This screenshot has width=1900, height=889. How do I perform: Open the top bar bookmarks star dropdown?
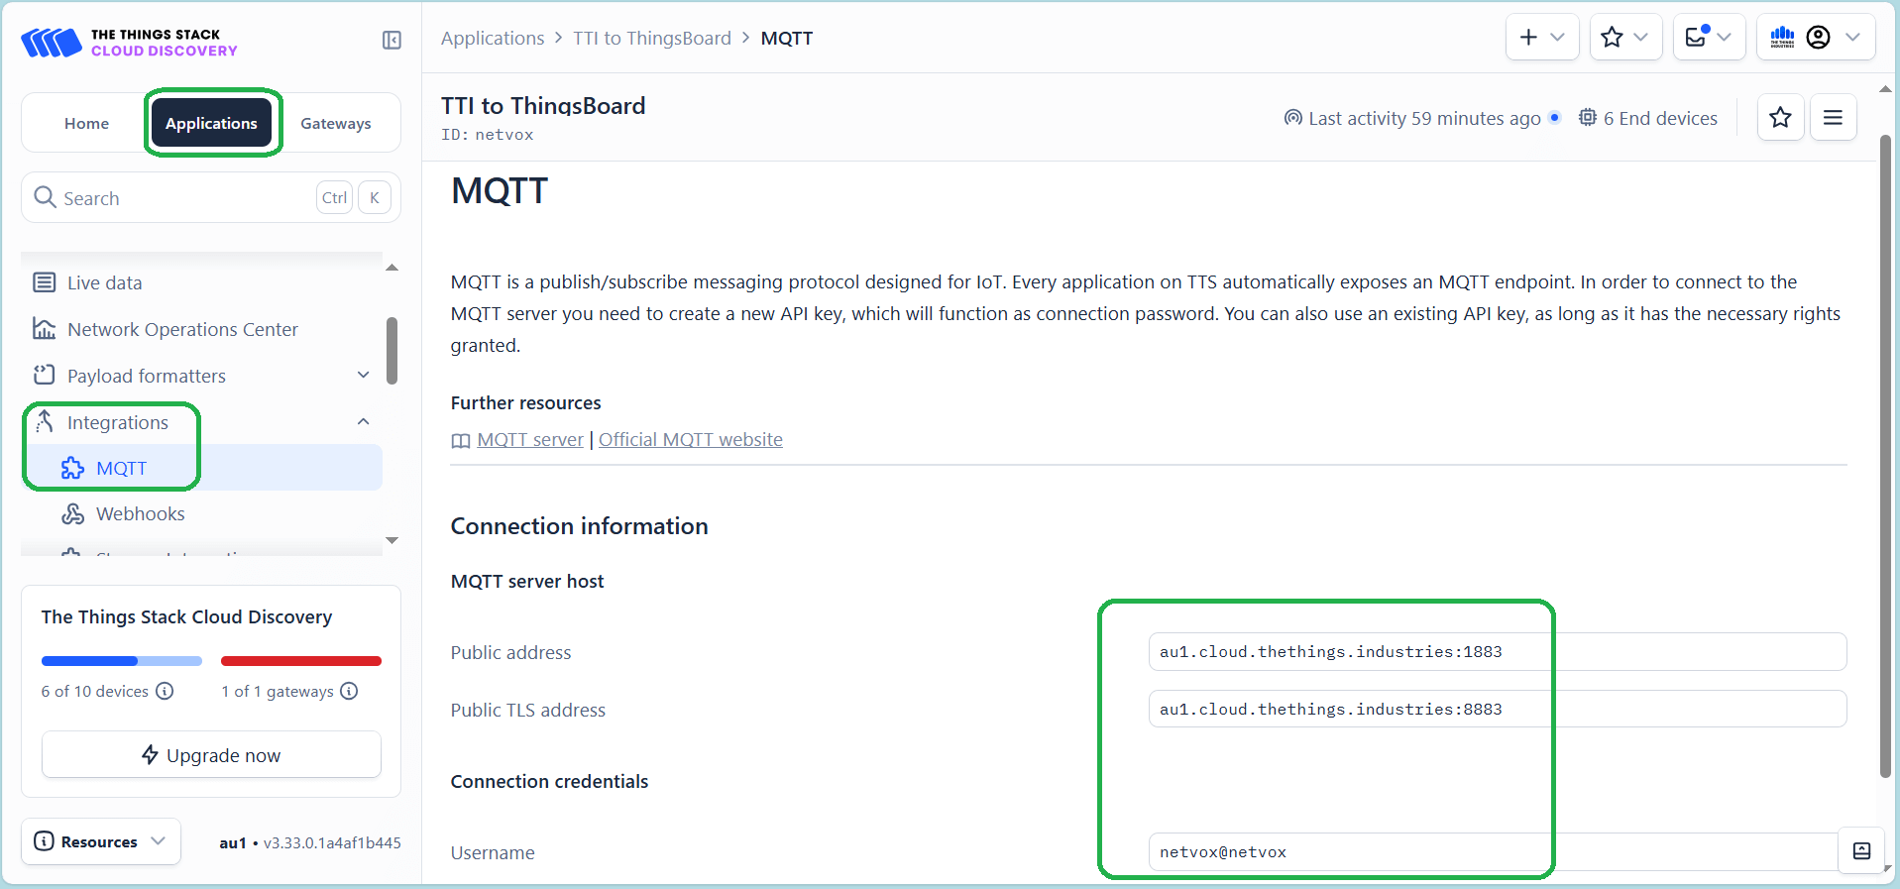point(1625,38)
